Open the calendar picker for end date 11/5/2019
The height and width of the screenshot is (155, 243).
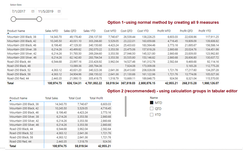(x=59, y=11)
